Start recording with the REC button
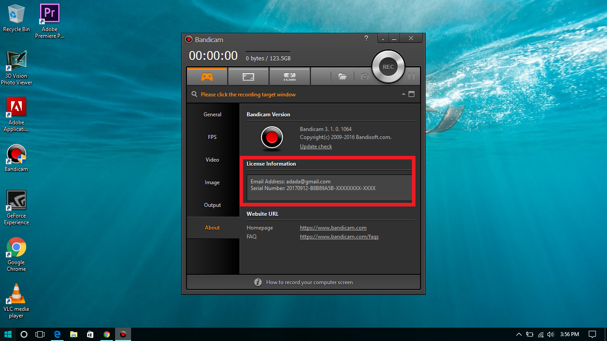 [x=388, y=67]
